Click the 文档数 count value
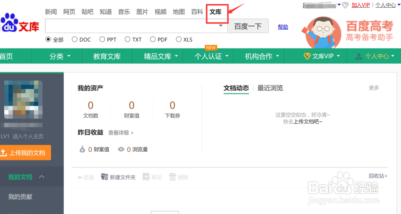The height and width of the screenshot is (214, 401). 91,105
